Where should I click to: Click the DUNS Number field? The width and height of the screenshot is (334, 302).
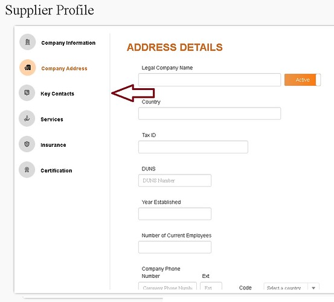(x=175, y=181)
